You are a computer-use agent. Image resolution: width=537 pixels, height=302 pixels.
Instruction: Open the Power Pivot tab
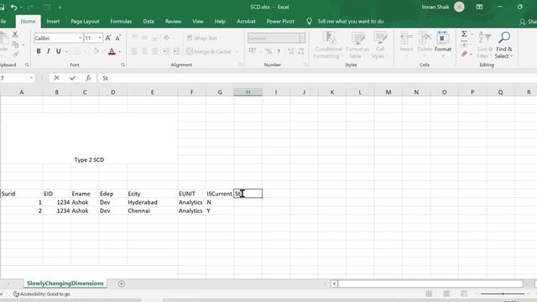click(x=280, y=21)
